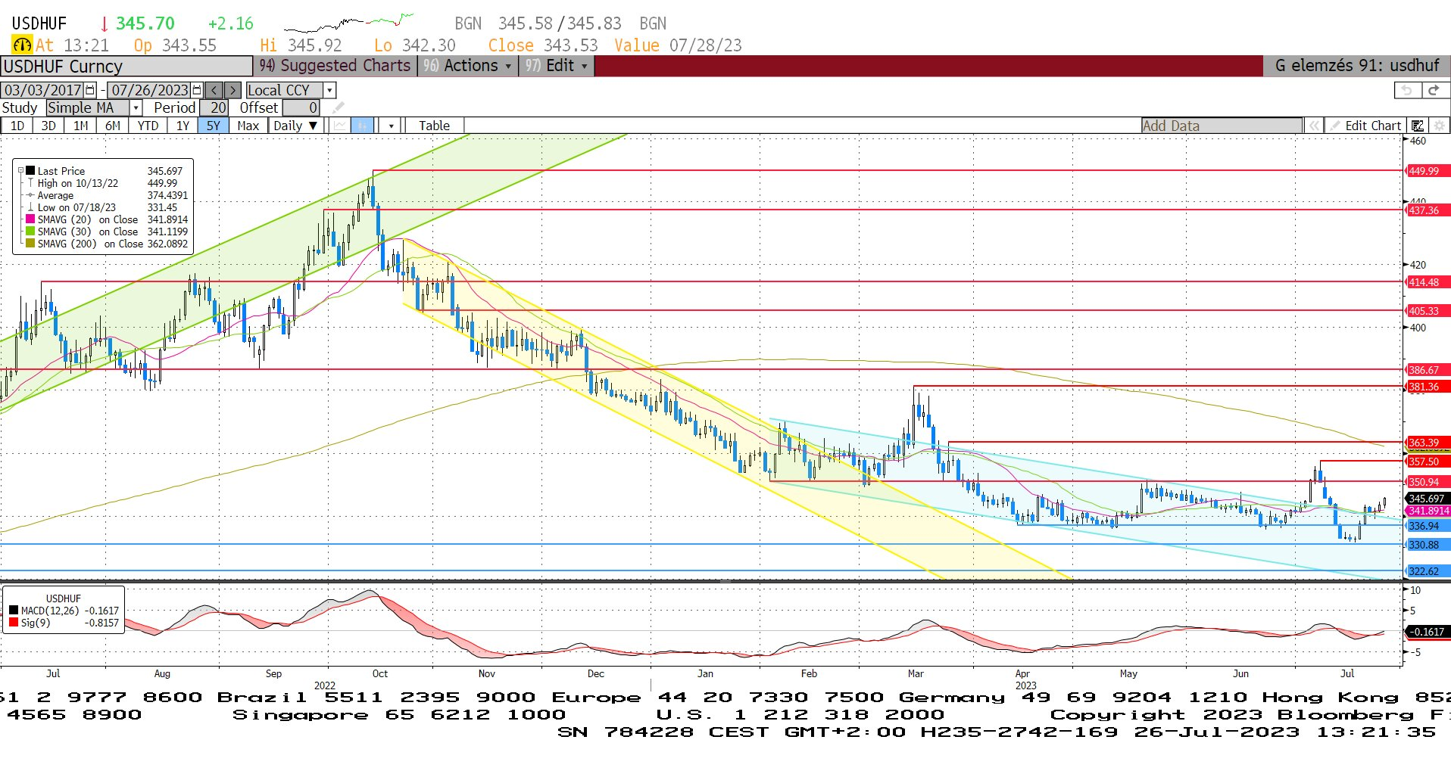Viewport: 1451px width, 774px height.
Task: Select the 414.48 level label
Action: [x=1428, y=282]
